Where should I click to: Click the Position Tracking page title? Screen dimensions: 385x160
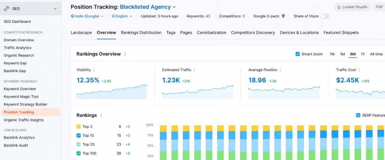(94, 7)
